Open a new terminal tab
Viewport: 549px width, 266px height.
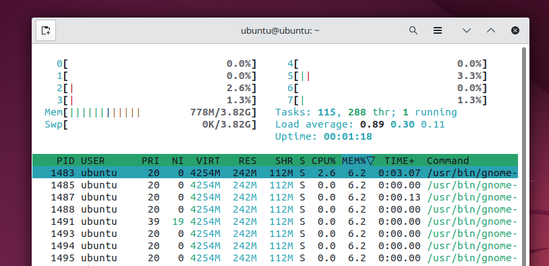pyautogui.click(x=46, y=30)
